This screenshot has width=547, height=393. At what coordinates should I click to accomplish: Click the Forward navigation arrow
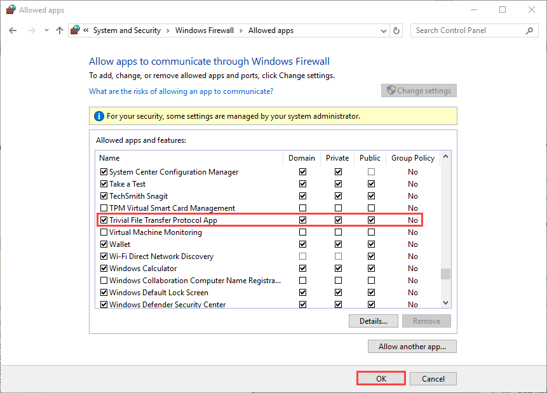click(x=30, y=30)
